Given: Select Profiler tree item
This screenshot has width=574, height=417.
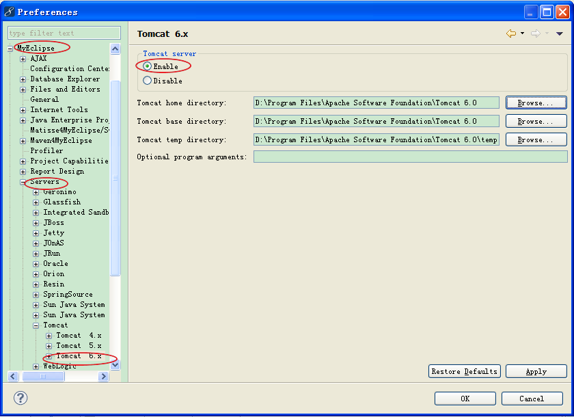Looking at the screenshot, I should point(46,150).
